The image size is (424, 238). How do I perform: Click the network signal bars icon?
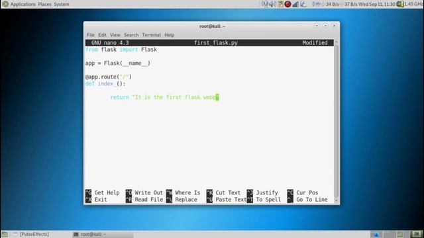(x=295, y=4)
